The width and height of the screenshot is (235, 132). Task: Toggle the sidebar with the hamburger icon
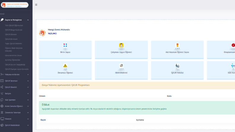point(36,5)
